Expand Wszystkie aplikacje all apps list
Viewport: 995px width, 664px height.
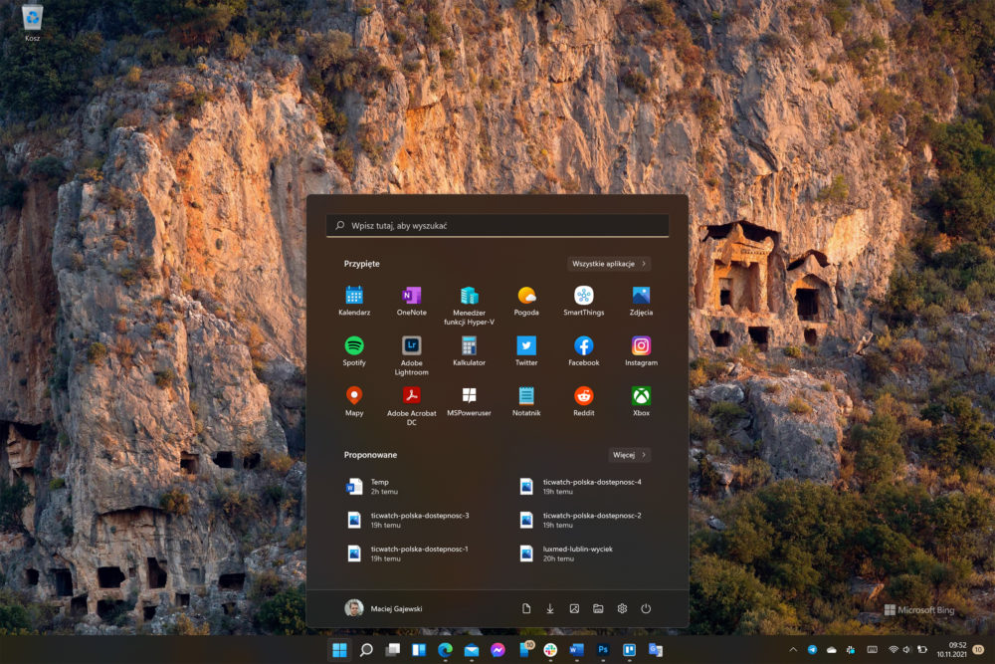(x=609, y=264)
